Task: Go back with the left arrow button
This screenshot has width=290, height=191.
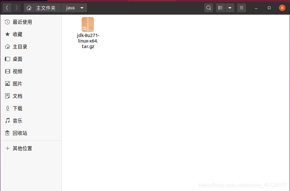Action: 7,8
